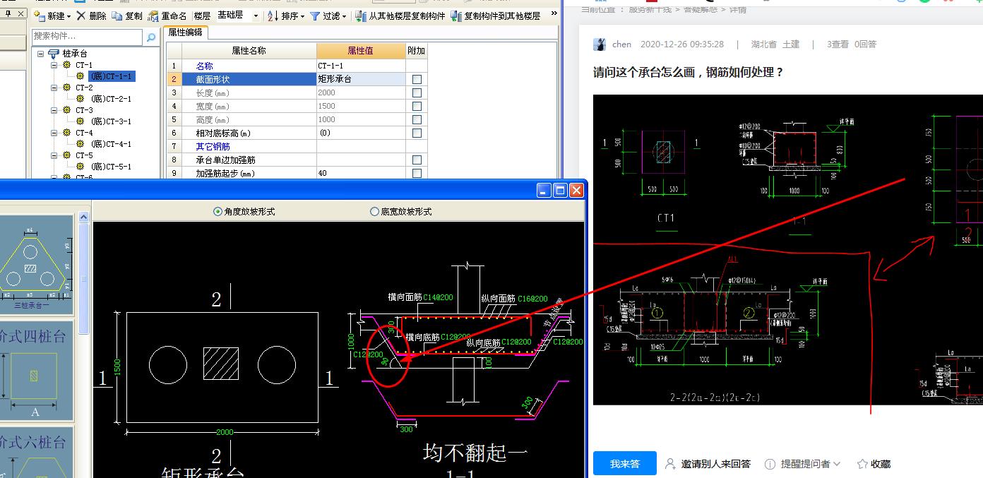Click in the 搜索构件 search field
This screenshot has width=983, height=478.
tap(88, 37)
